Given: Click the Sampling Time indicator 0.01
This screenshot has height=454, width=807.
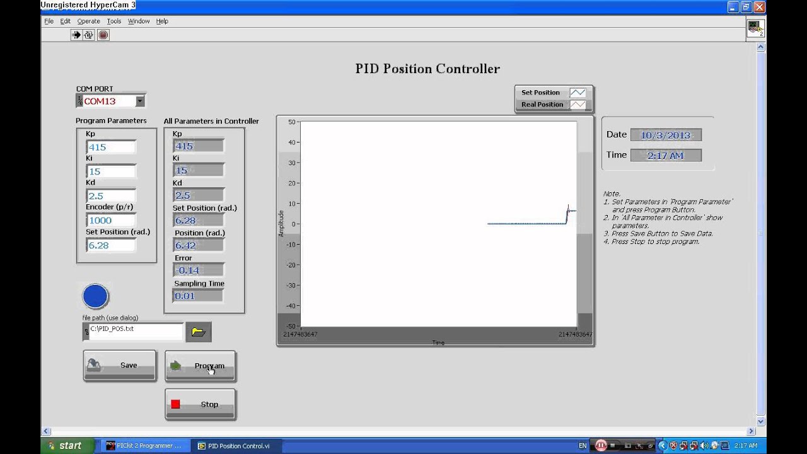Looking at the screenshot, I should [x=198, y=296].
